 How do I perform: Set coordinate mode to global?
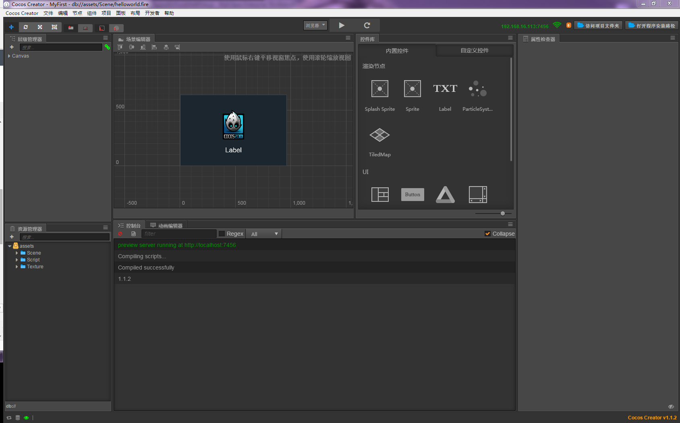(x=116, y=28)
